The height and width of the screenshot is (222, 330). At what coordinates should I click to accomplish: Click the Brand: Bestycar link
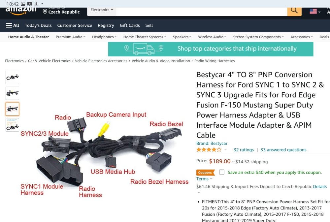[212, 143]
